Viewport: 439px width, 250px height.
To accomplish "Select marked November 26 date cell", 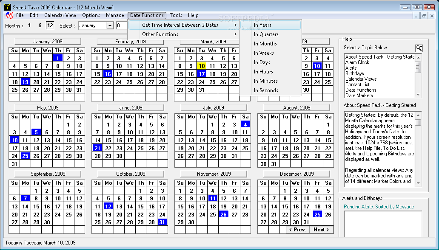I will click(223, 214).
